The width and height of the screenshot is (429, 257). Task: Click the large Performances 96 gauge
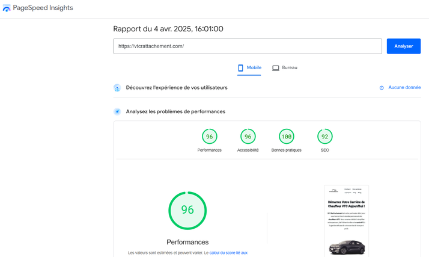pos(187,210)
